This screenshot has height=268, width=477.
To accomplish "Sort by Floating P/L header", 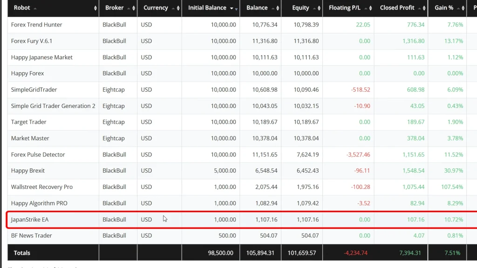I will click(x=345, y=8).
